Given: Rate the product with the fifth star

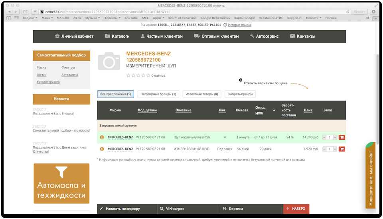Looking at the screenshot, I should tap(148, 75).
